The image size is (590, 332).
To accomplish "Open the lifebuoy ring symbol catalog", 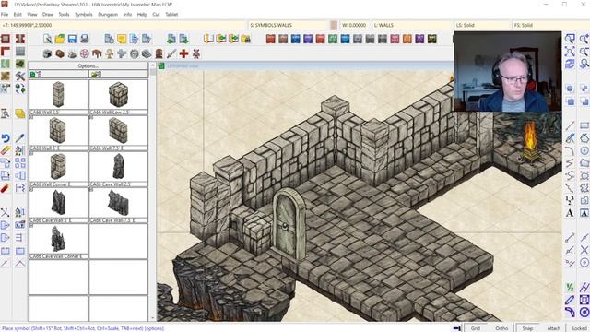I will pyautogui.click(x=85, y=53).
